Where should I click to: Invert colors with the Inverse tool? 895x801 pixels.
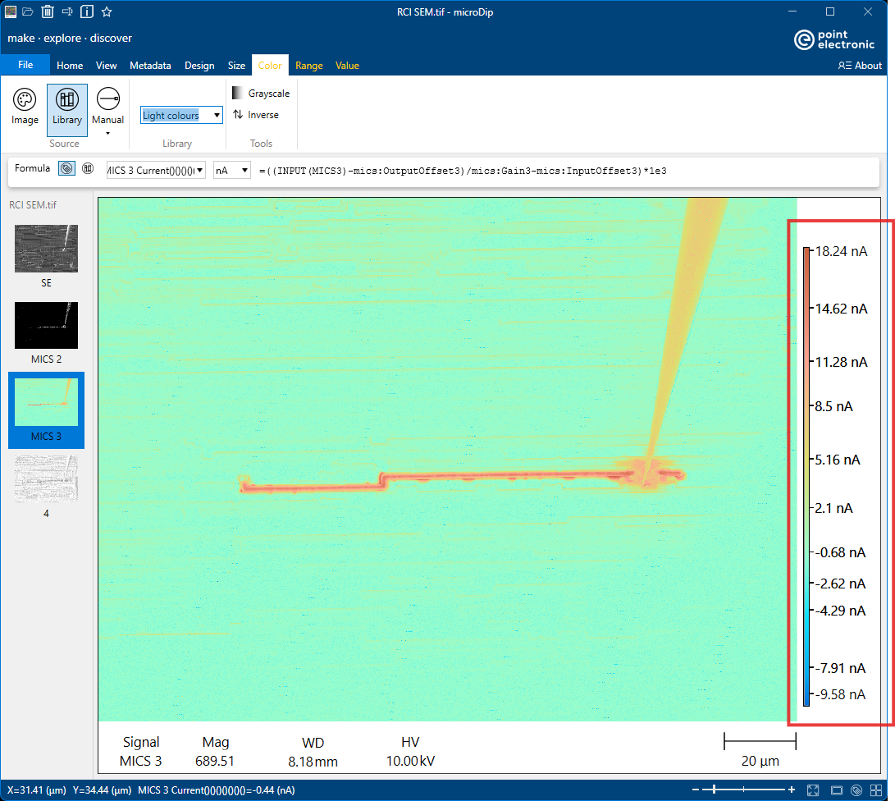[256, 115]
